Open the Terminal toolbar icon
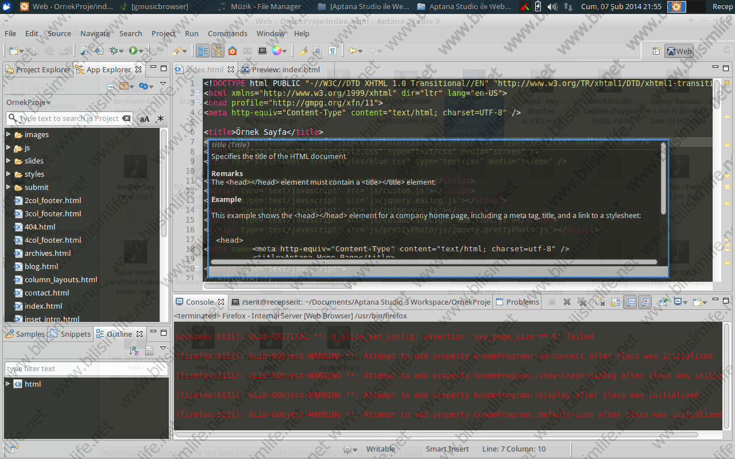 (262, 50)
